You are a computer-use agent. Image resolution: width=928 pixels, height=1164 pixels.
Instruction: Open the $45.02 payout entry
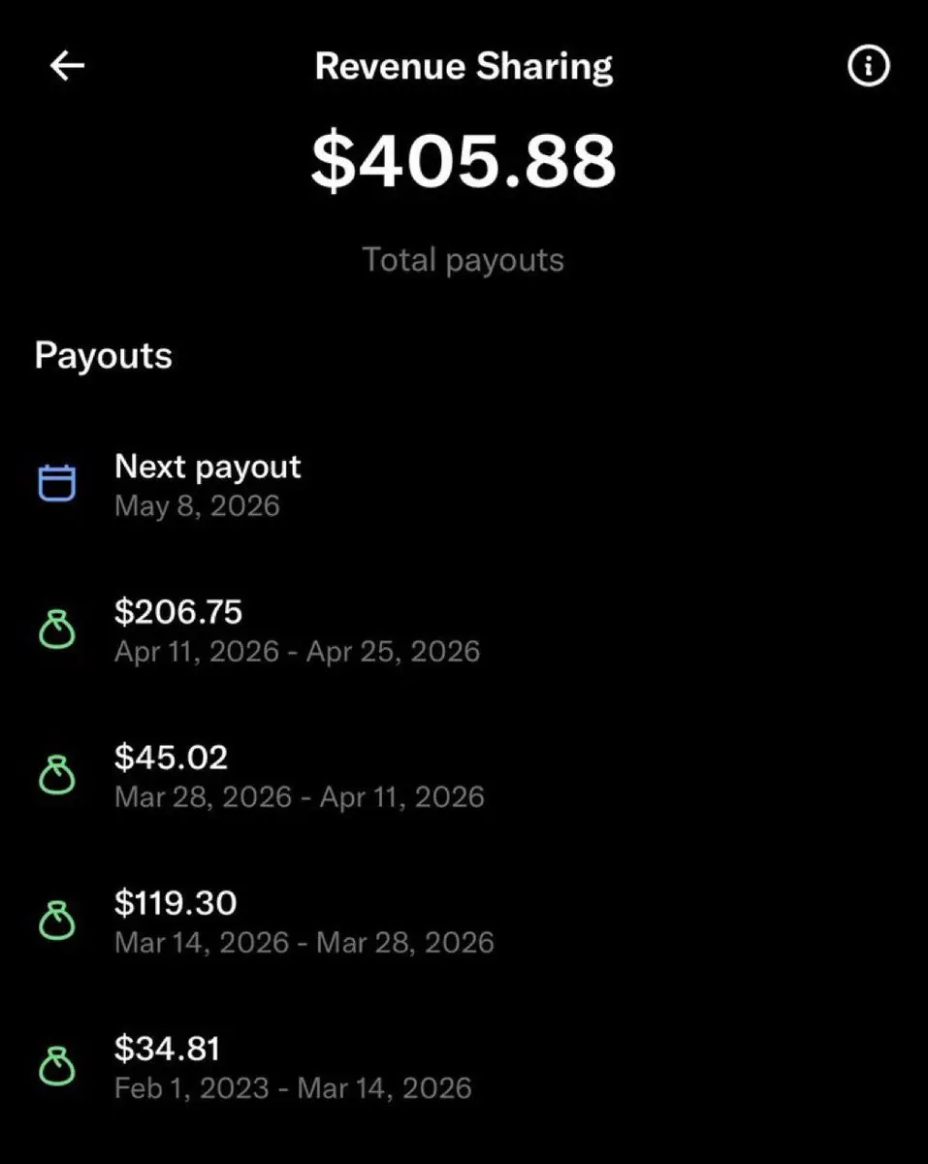pyautogui.click(x=171, y=758)
